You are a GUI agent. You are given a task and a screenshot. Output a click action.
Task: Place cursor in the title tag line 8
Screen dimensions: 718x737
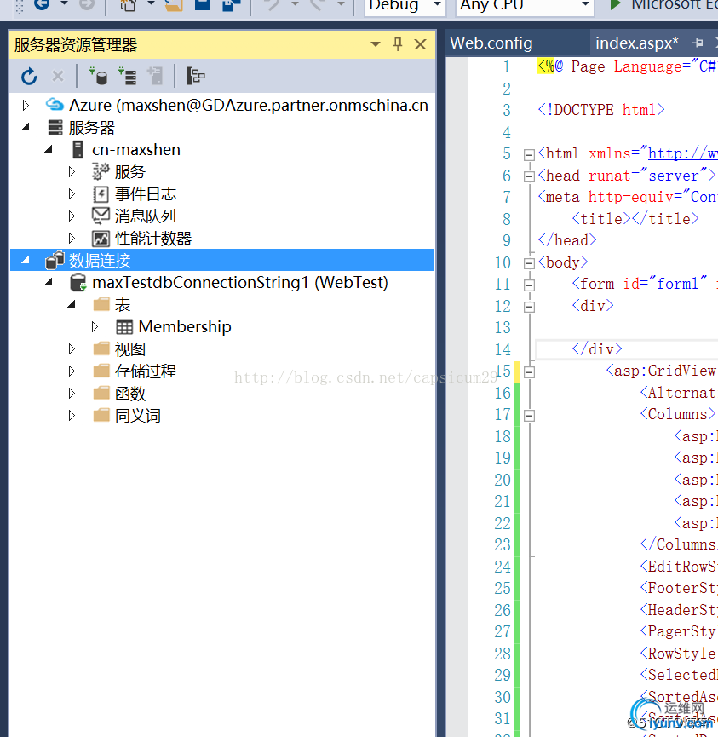tap(635, 219)
